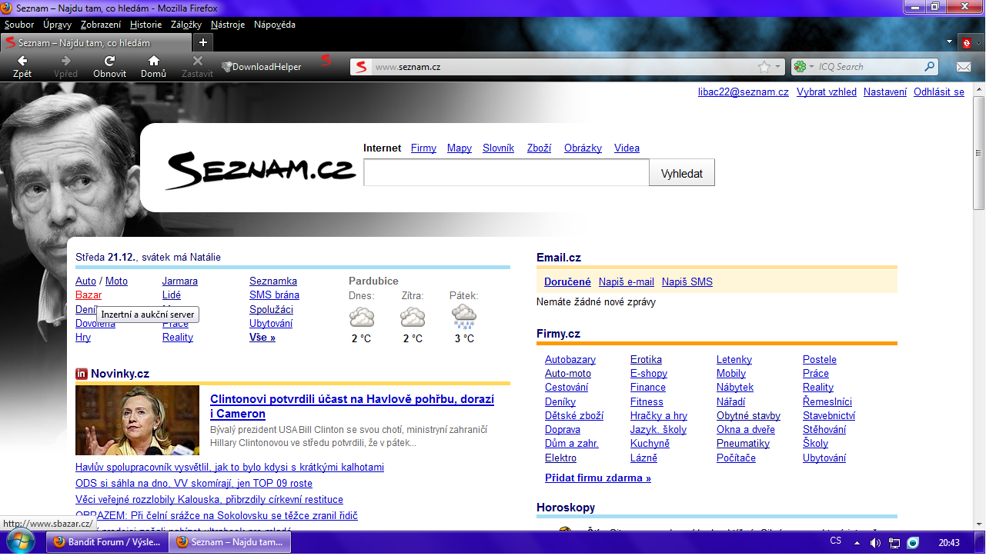Open home page with Domů icon
The height and width of the screenshot is (556, 986).
coord(153,66)
